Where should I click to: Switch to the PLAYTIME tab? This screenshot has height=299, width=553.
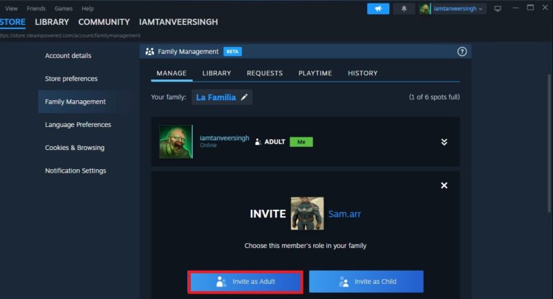(315, 73)
